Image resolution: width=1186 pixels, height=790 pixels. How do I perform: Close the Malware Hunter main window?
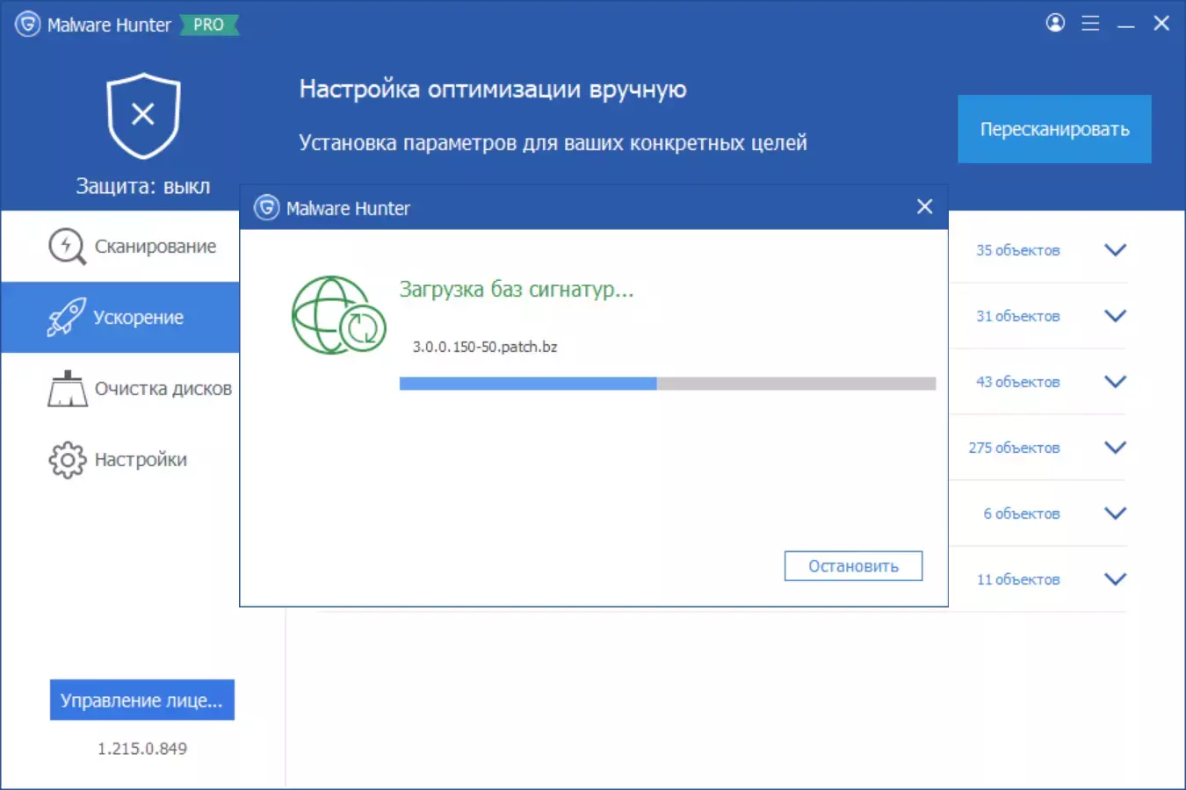tap(1161, 24)
